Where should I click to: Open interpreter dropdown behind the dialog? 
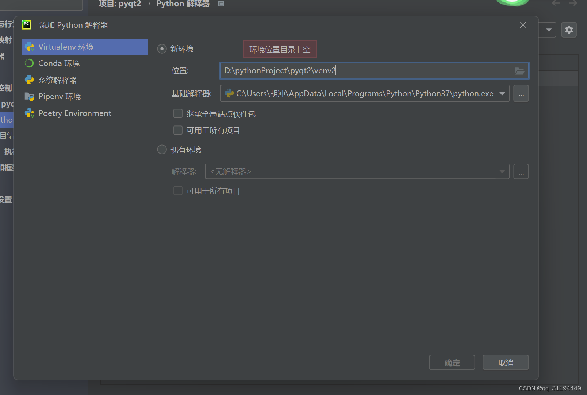pos(548,30)
